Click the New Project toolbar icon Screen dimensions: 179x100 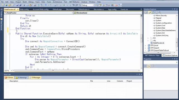[3, 5]
